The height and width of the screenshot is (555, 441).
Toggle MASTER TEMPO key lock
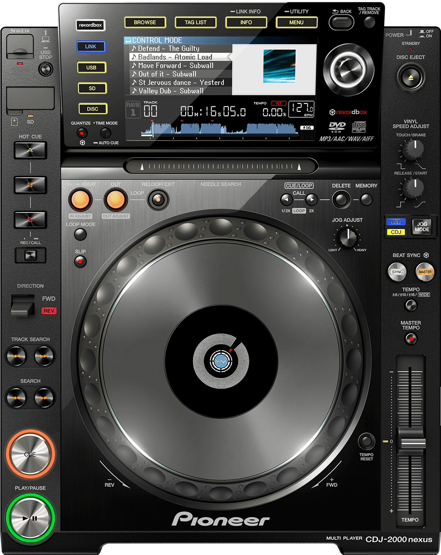point(411,339)
